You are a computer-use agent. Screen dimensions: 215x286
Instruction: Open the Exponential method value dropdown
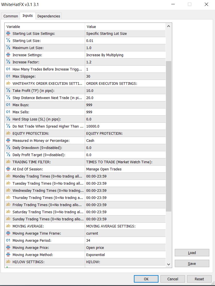tap(125, 255)
